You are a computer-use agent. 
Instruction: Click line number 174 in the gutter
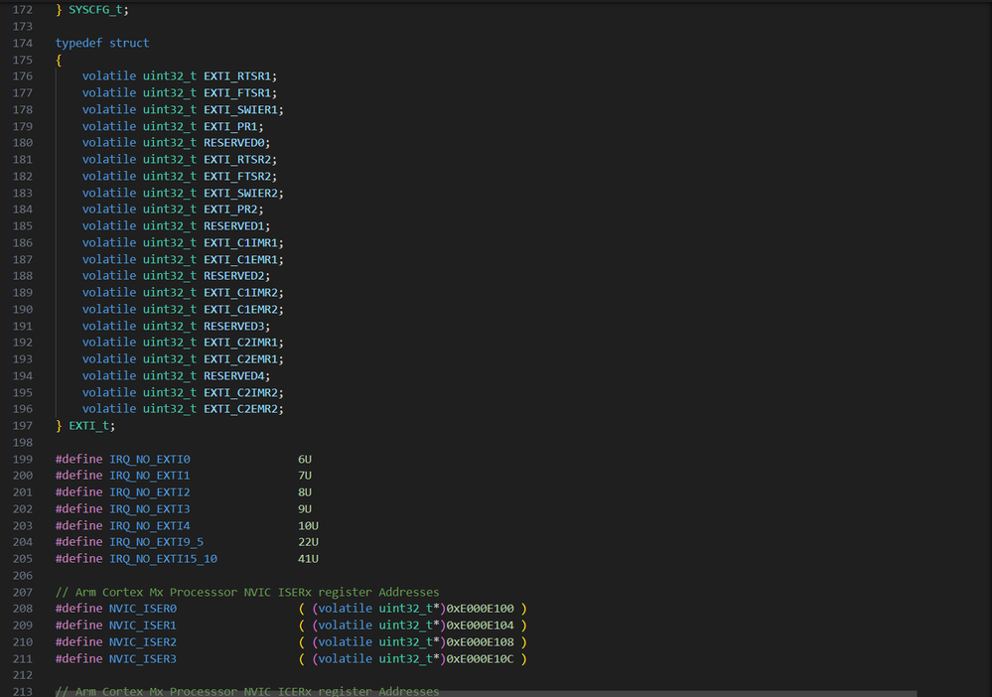click(x=22, y=43)
